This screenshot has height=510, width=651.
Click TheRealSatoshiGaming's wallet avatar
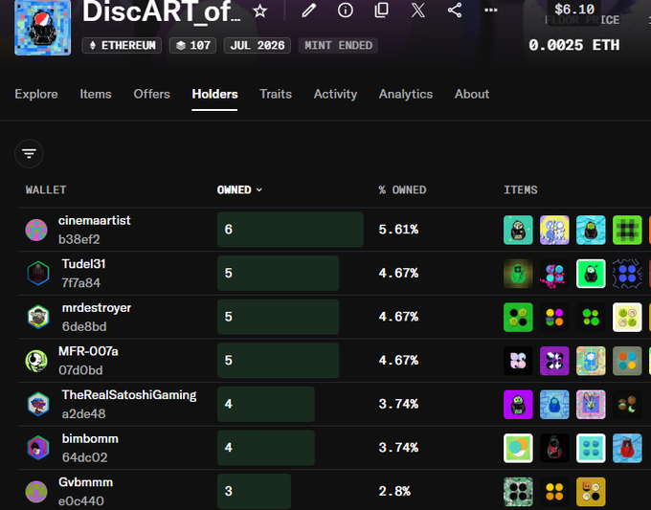pyautogui.click(x=38, y=404)
